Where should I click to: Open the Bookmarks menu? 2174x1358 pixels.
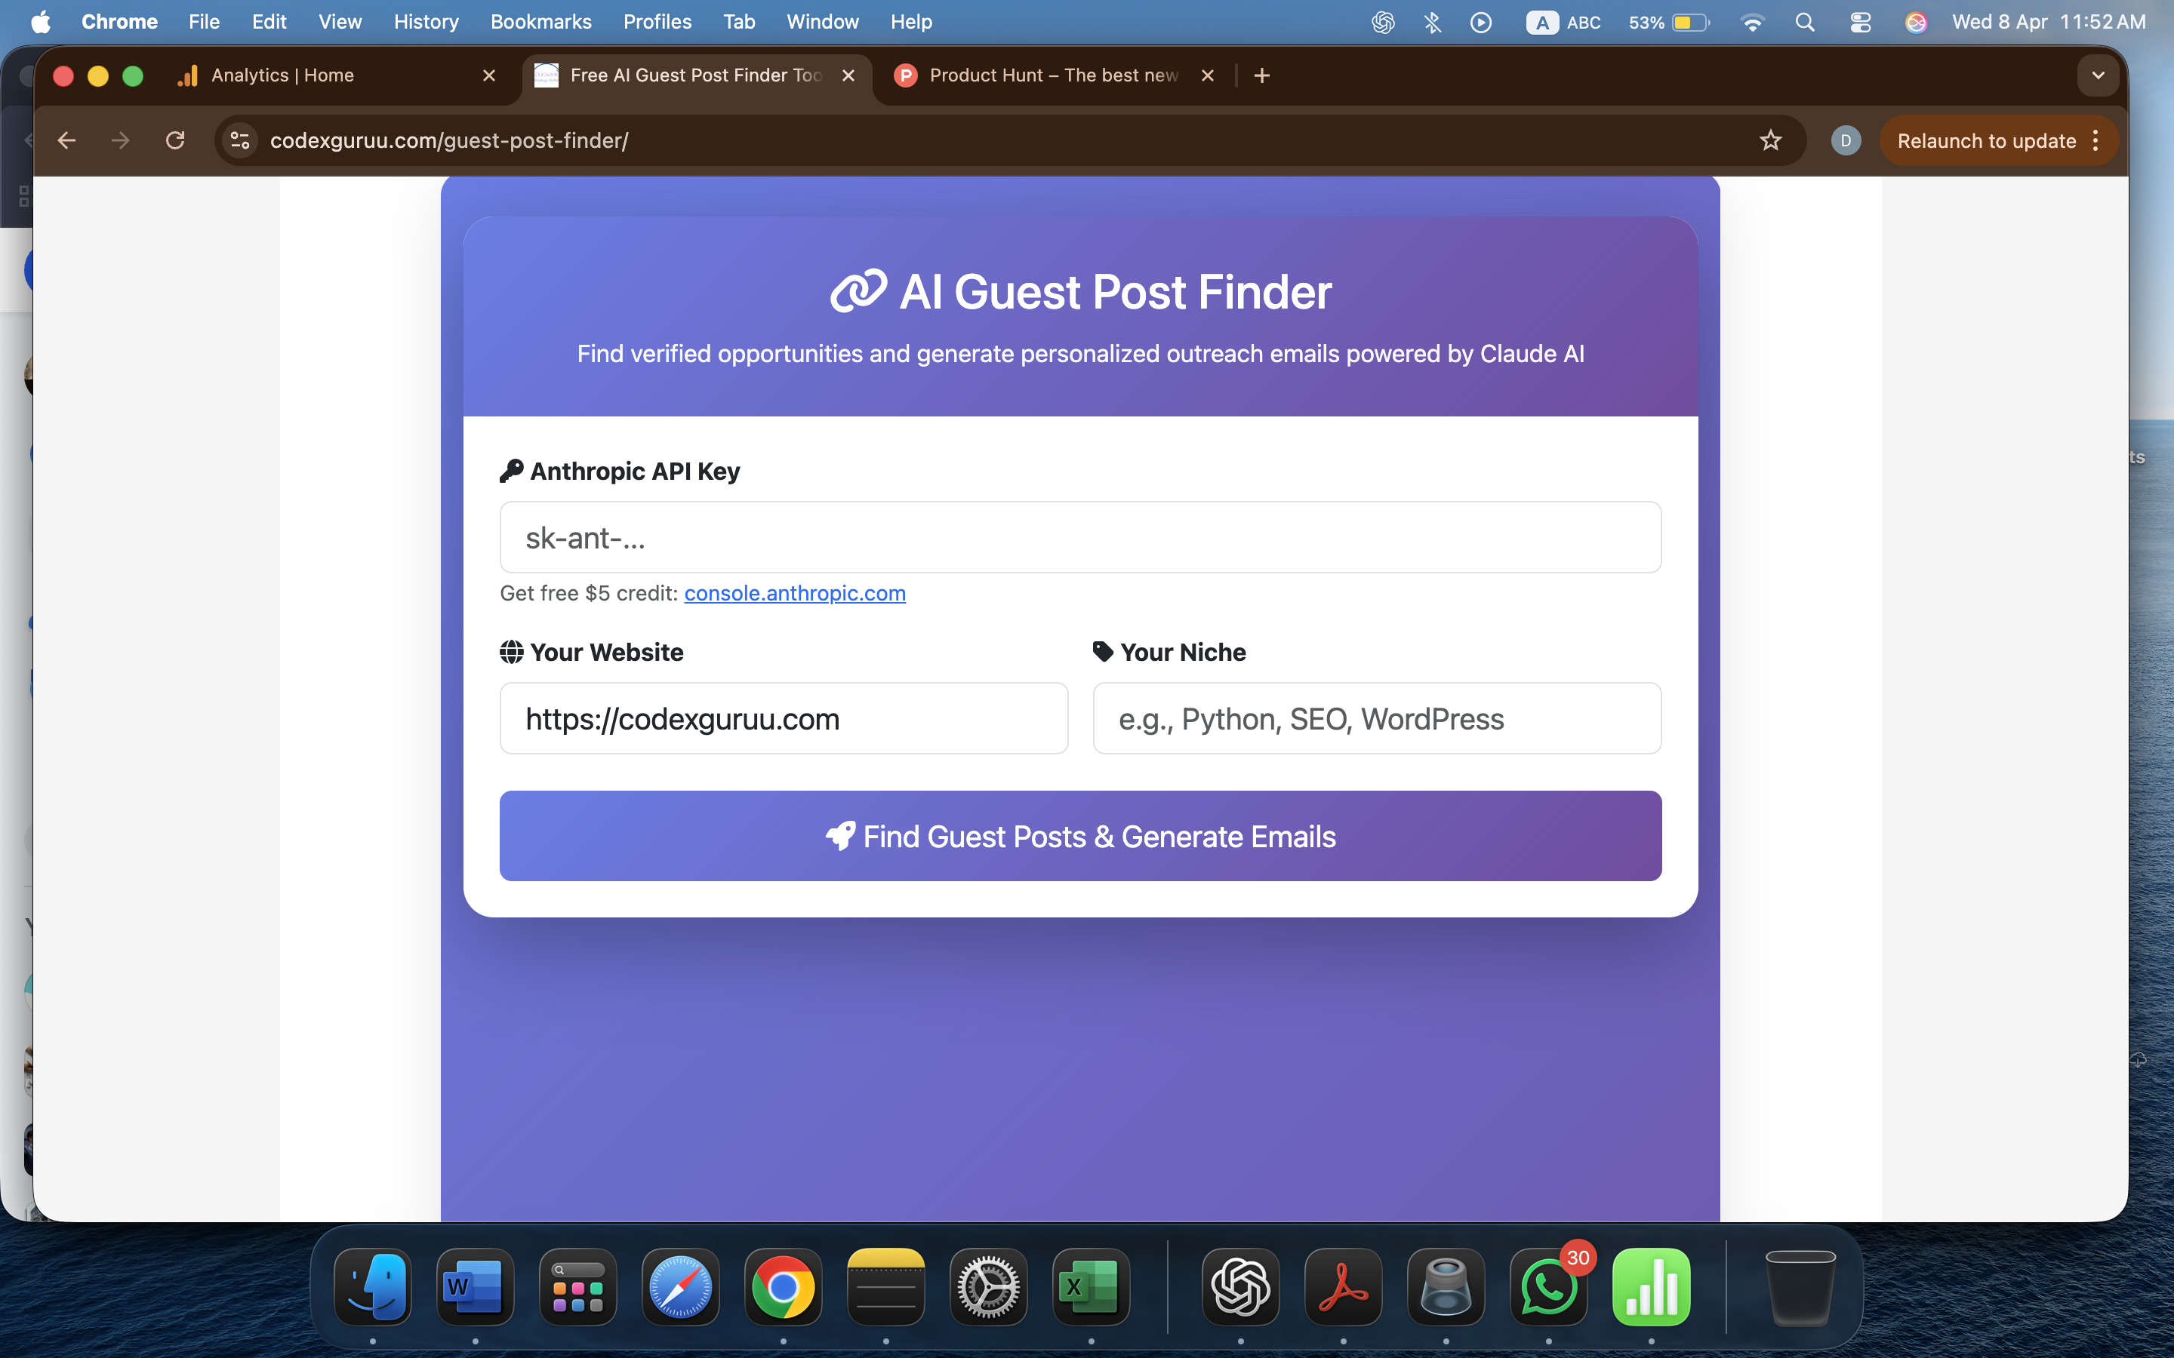[540, 22]
